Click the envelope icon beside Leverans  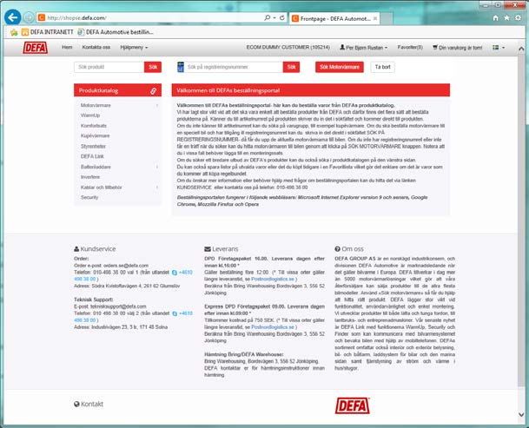coord(208,249)
